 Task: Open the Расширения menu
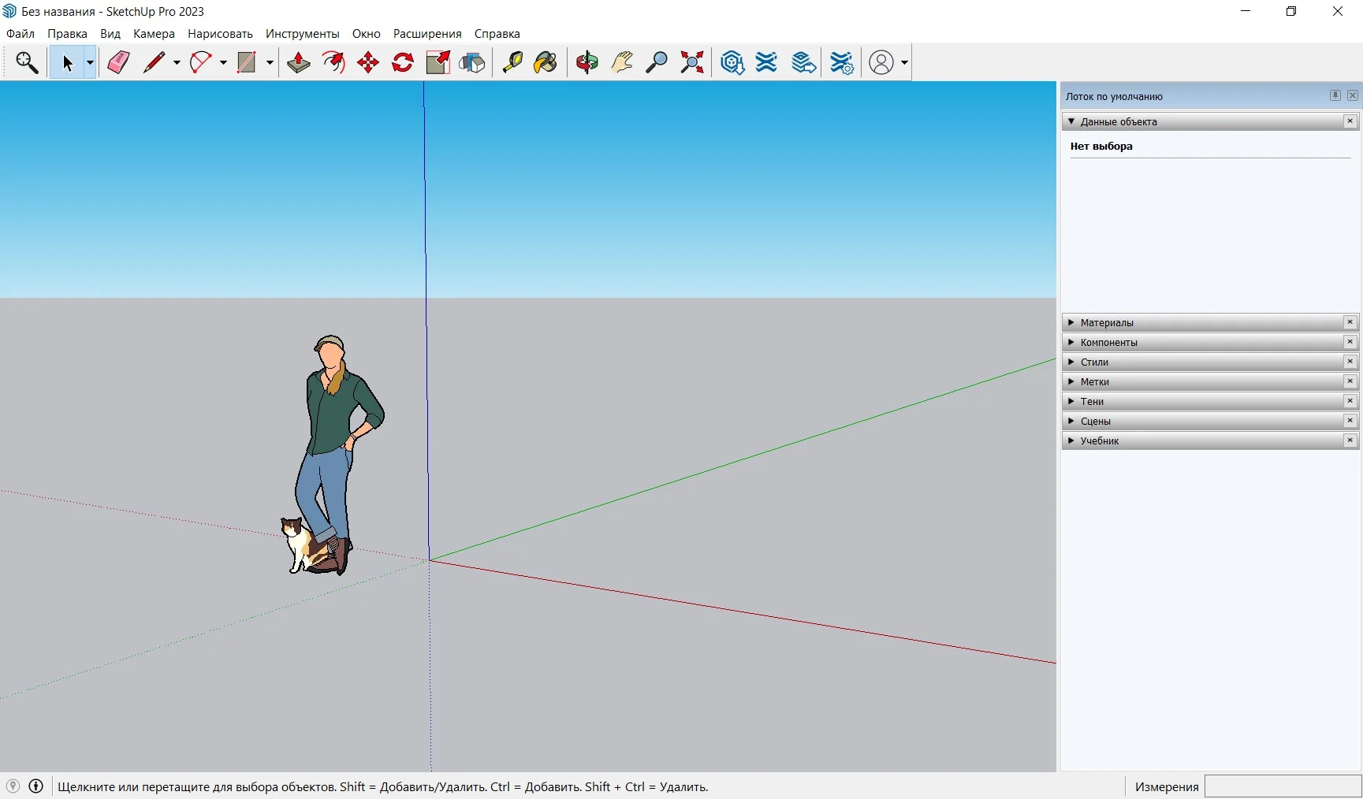427,34
